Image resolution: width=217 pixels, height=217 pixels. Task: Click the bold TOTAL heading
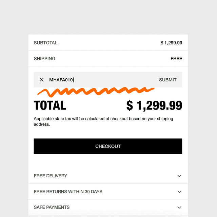click(50, 105)
